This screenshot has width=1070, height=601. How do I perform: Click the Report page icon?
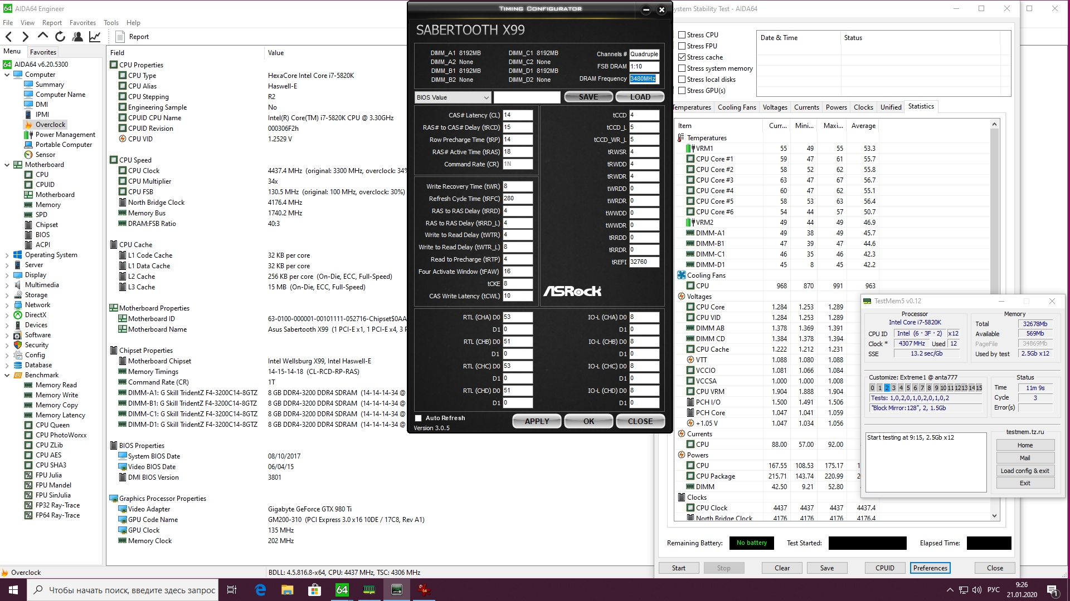pos(120,37)
